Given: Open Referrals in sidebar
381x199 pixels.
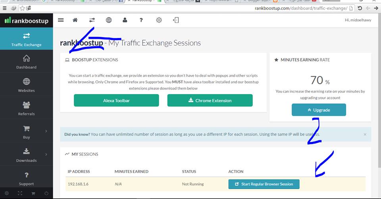Looking at the screenshot, I should tap(26, 108).
